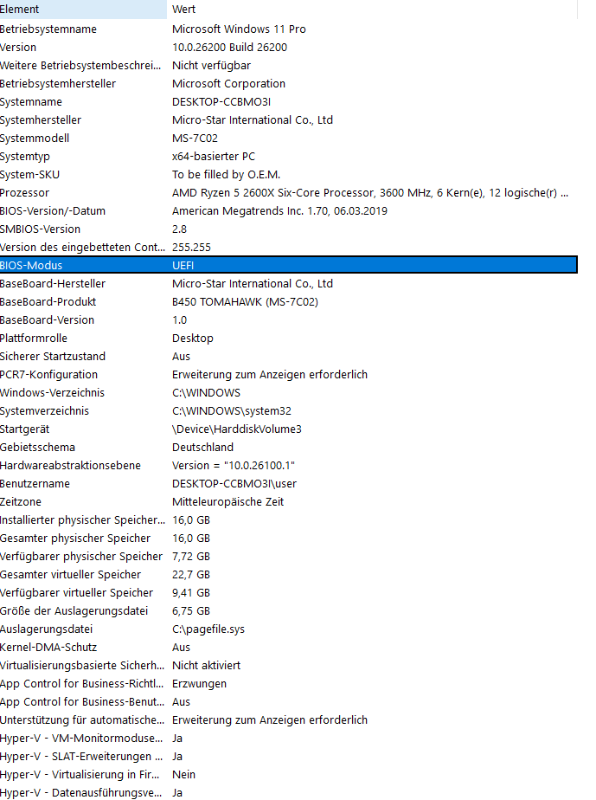
Task: Select the System-SKU row
Action: [x=289, y=175]
